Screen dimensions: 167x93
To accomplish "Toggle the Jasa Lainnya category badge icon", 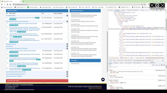I will click(67, 46).
